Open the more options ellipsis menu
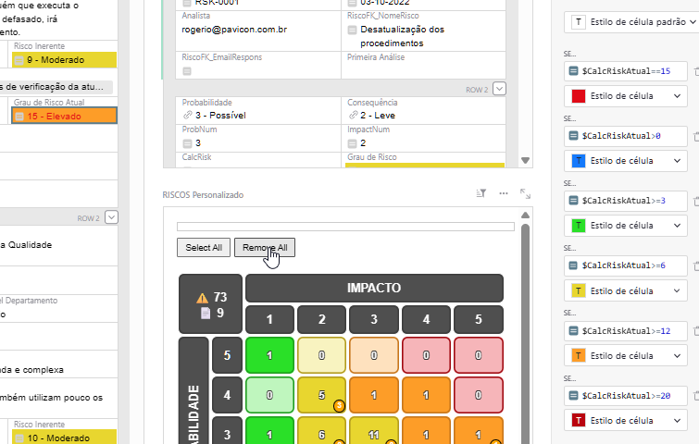The image size is (699, 444). click(504, 193)
